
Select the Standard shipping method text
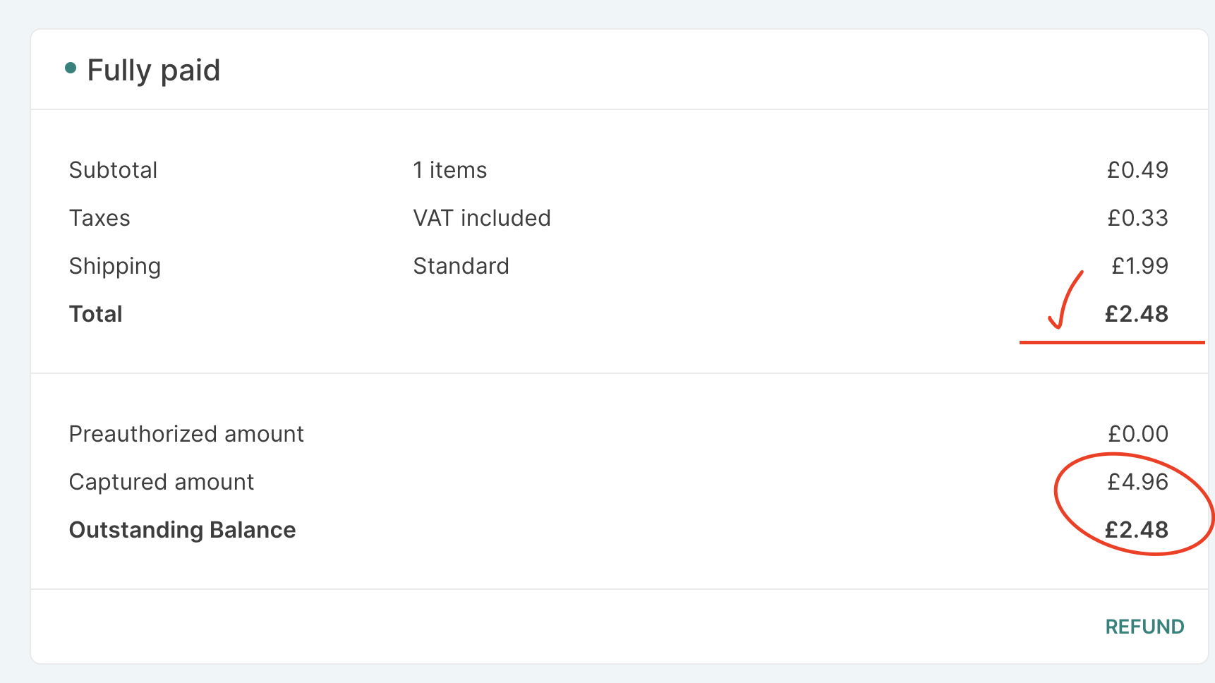461,266
